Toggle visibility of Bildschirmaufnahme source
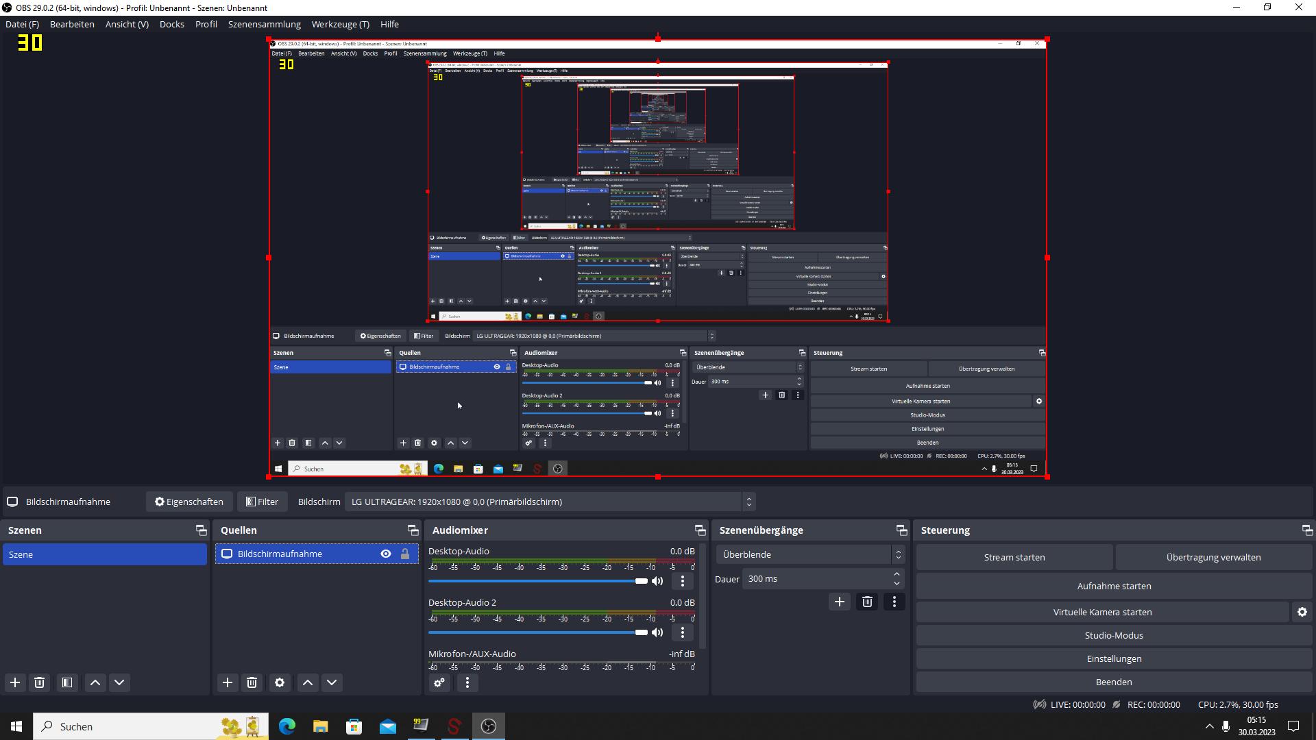The height and width of the screenshot is (740, 1316). coord(386,554)
